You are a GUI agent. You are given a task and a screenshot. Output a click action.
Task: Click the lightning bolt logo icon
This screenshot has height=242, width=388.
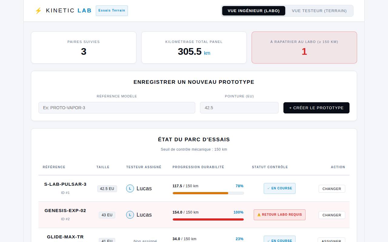[38, 11]
